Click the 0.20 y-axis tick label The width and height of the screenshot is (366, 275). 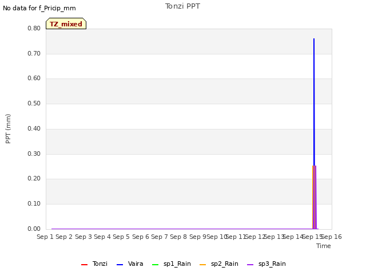pyautogui.click(x=34, y=178)
